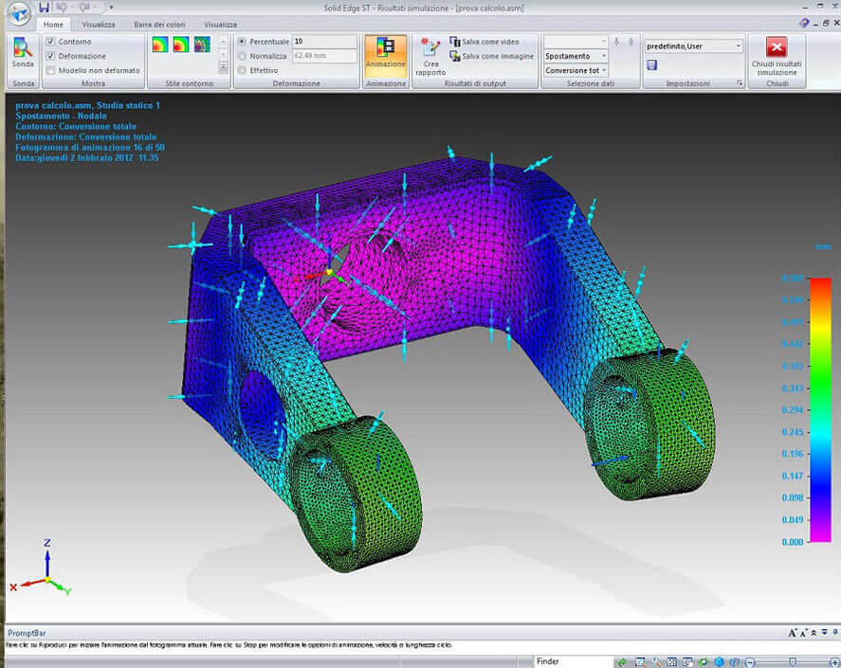This screenshot has width=841, height=668.
Task: Activate the Sonda probe tool
Action: [x=23, y=52]
